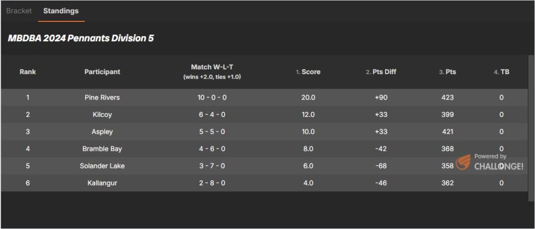535x229 pixels.
Task: Open participant Kilcoy
Action: pos(102,115)
